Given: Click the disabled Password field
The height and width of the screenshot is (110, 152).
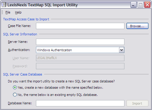Looking at the screenshot, I should 80,66.
